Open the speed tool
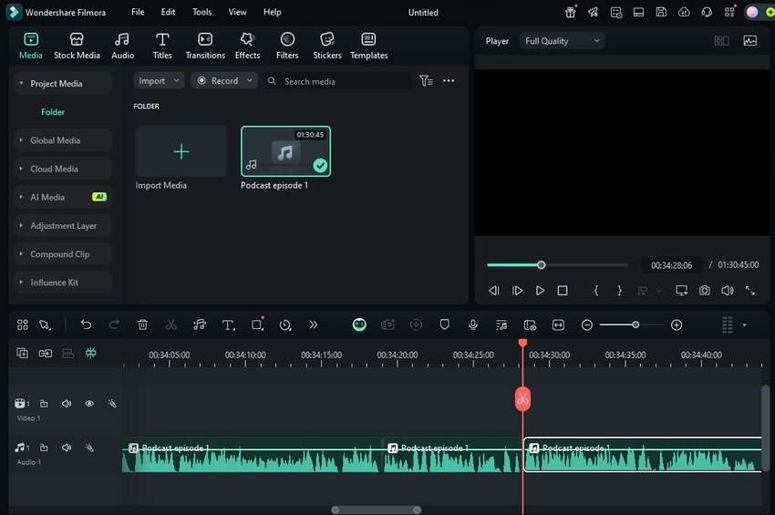The image size is (775, 515). pos(285,324)
